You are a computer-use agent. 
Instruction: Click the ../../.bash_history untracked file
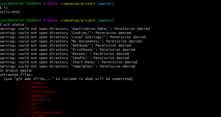[x=36, y=91]
